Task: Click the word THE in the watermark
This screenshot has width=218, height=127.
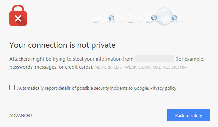Action: 135,18
